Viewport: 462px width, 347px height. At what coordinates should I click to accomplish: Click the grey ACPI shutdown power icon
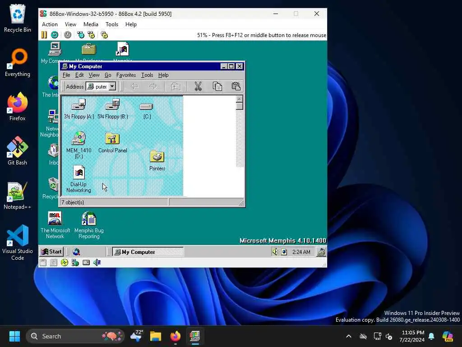[68, 35]
